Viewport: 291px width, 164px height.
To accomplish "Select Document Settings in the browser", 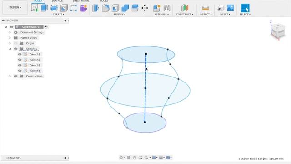I will (32, 32).
